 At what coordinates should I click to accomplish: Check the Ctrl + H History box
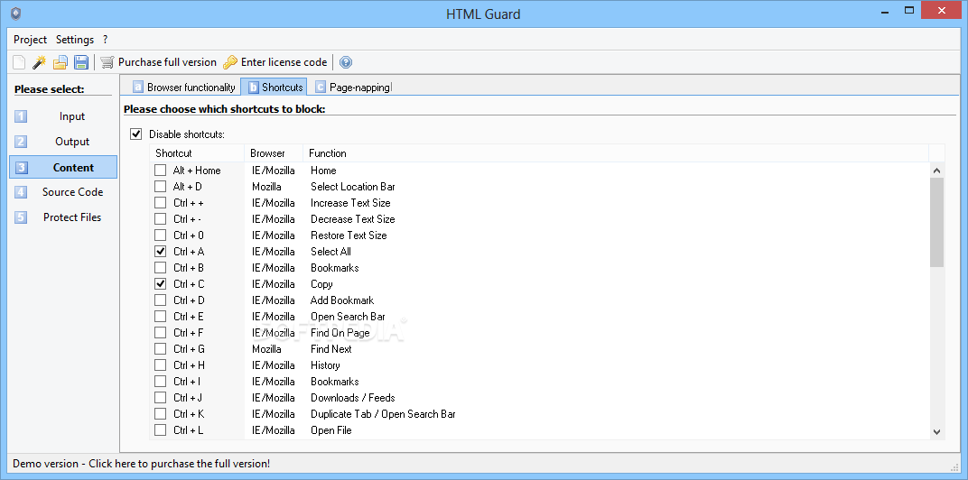click(161, 365)
